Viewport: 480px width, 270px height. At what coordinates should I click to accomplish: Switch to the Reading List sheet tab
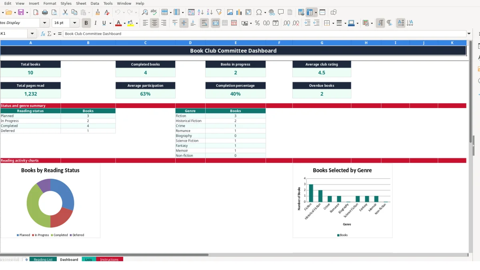pos(43,260)
